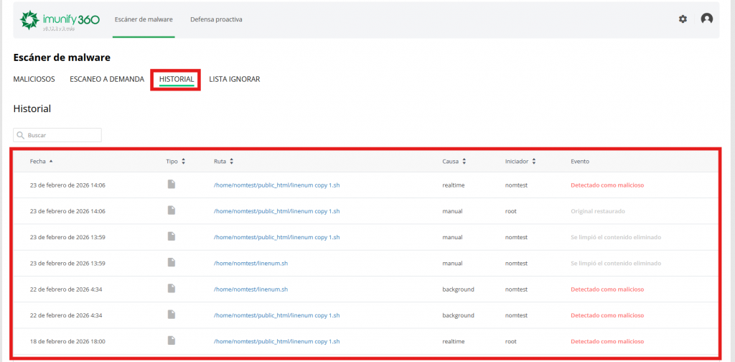Sort history by Fecha column
The image size is (735, 362).
pos(41,162)
